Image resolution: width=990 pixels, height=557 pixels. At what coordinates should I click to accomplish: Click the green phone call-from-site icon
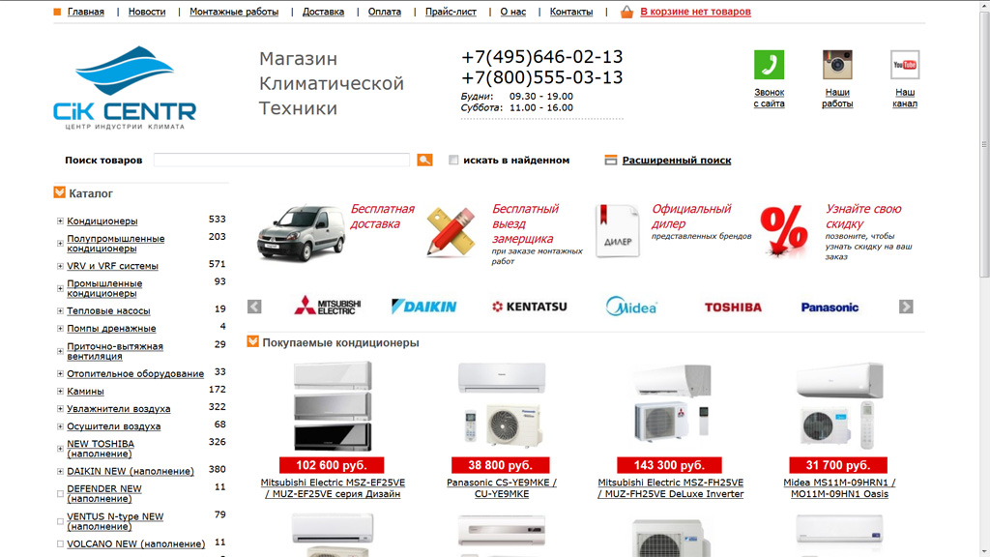[769, 65]
